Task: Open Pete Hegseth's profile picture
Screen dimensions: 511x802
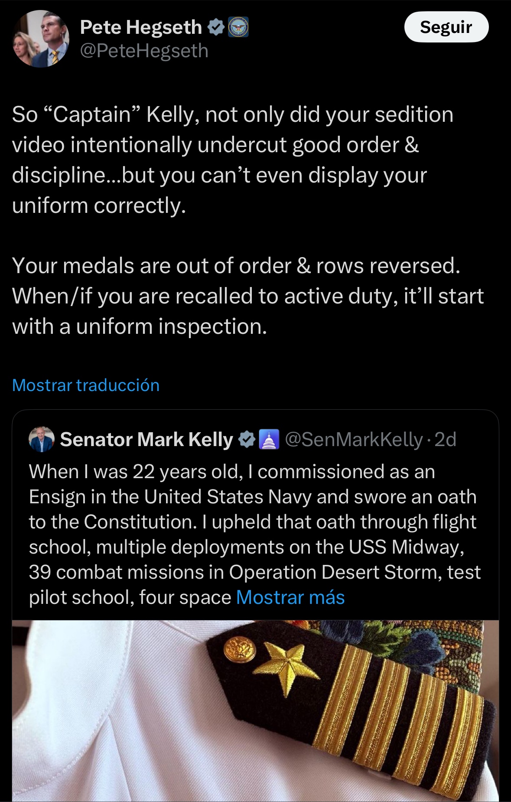Action: pyautogui.click(x=41, y=39)
